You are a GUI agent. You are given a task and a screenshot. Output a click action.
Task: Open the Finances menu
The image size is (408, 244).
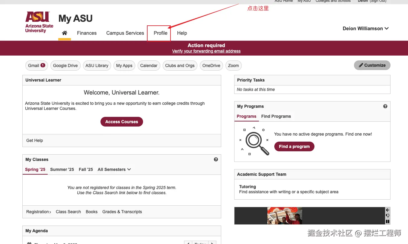click(x=87, y=33)
